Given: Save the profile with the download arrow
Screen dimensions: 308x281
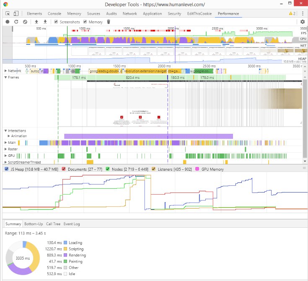Looking at the screenshot, I should point(45,22).
